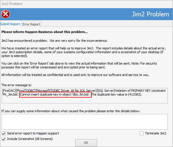Image resolution: width=173 pixels, height=147 pixels.
Task: Click the red error X icon
Action: [6, 14]
